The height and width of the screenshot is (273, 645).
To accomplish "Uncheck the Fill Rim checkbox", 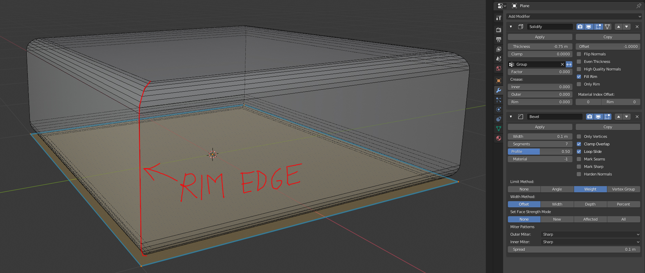I will click(579, 77).
